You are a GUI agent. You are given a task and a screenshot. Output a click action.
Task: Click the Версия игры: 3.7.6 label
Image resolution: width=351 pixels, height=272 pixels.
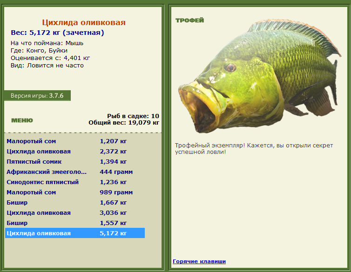(x=37, y=96)
